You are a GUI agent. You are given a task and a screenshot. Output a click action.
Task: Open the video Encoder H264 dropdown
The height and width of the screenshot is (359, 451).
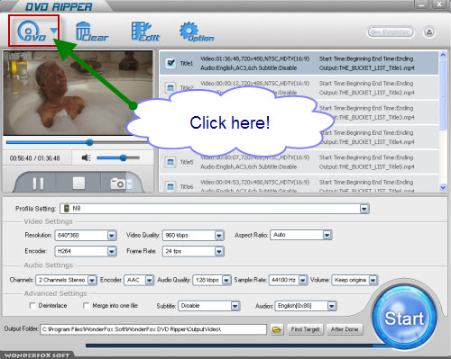(112, 251)
